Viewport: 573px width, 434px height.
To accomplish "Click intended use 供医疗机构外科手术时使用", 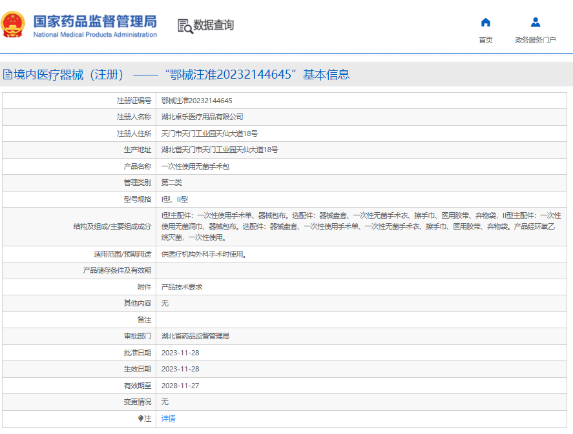I will [204, 254].
